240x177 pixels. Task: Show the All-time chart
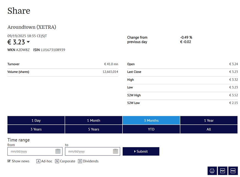tap(209, 129)
